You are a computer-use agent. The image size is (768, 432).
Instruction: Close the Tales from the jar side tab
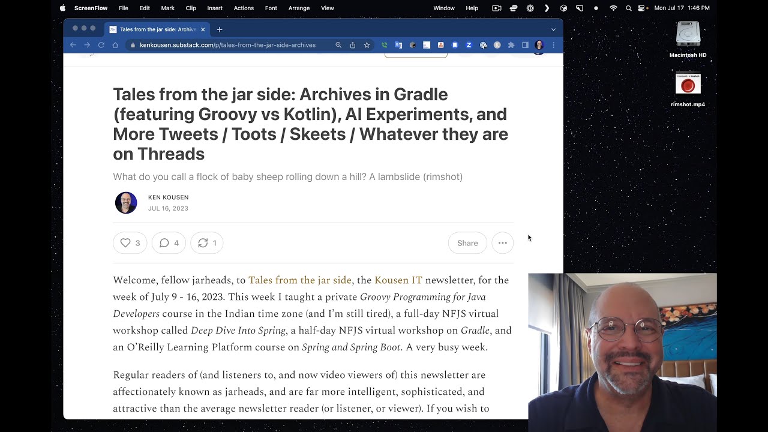click(x=203, y=29)
